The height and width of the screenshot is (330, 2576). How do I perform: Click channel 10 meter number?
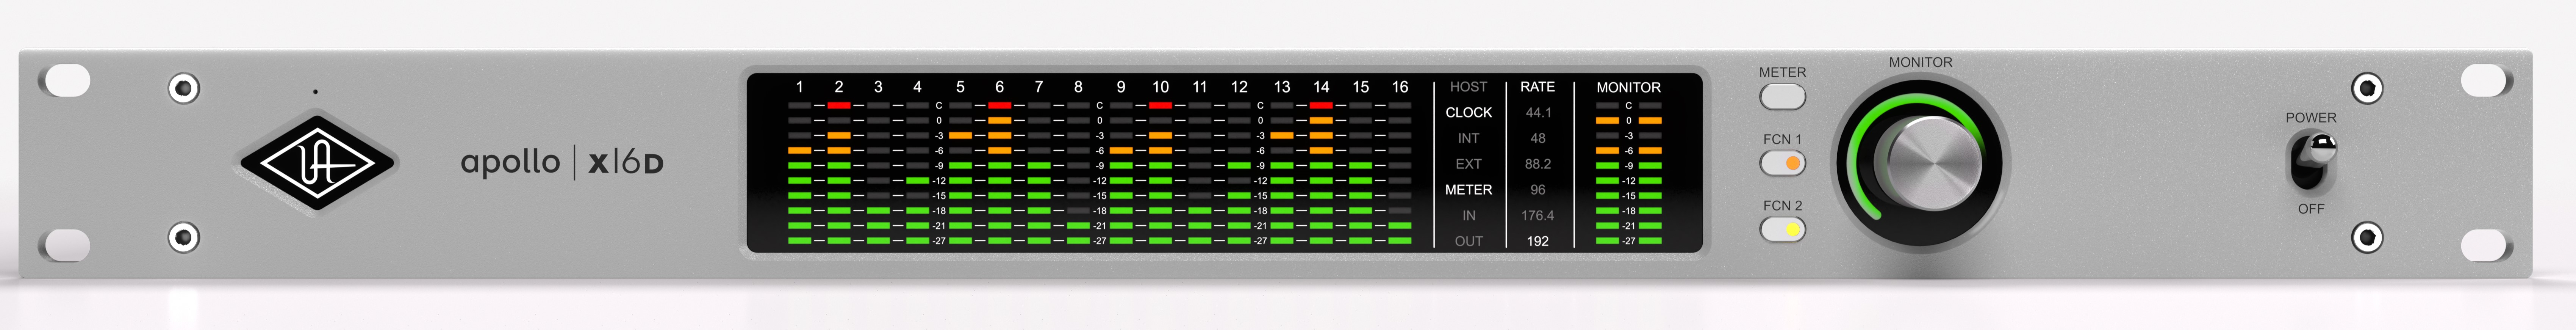(x=1160, y=87)
